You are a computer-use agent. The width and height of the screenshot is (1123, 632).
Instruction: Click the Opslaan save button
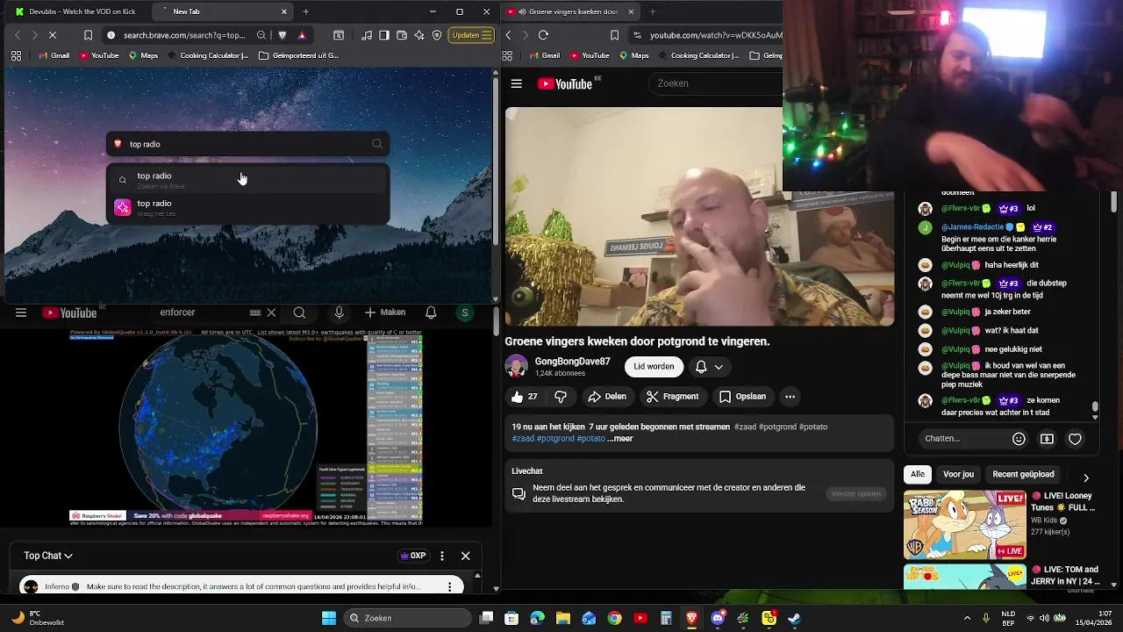click(742, 397)
